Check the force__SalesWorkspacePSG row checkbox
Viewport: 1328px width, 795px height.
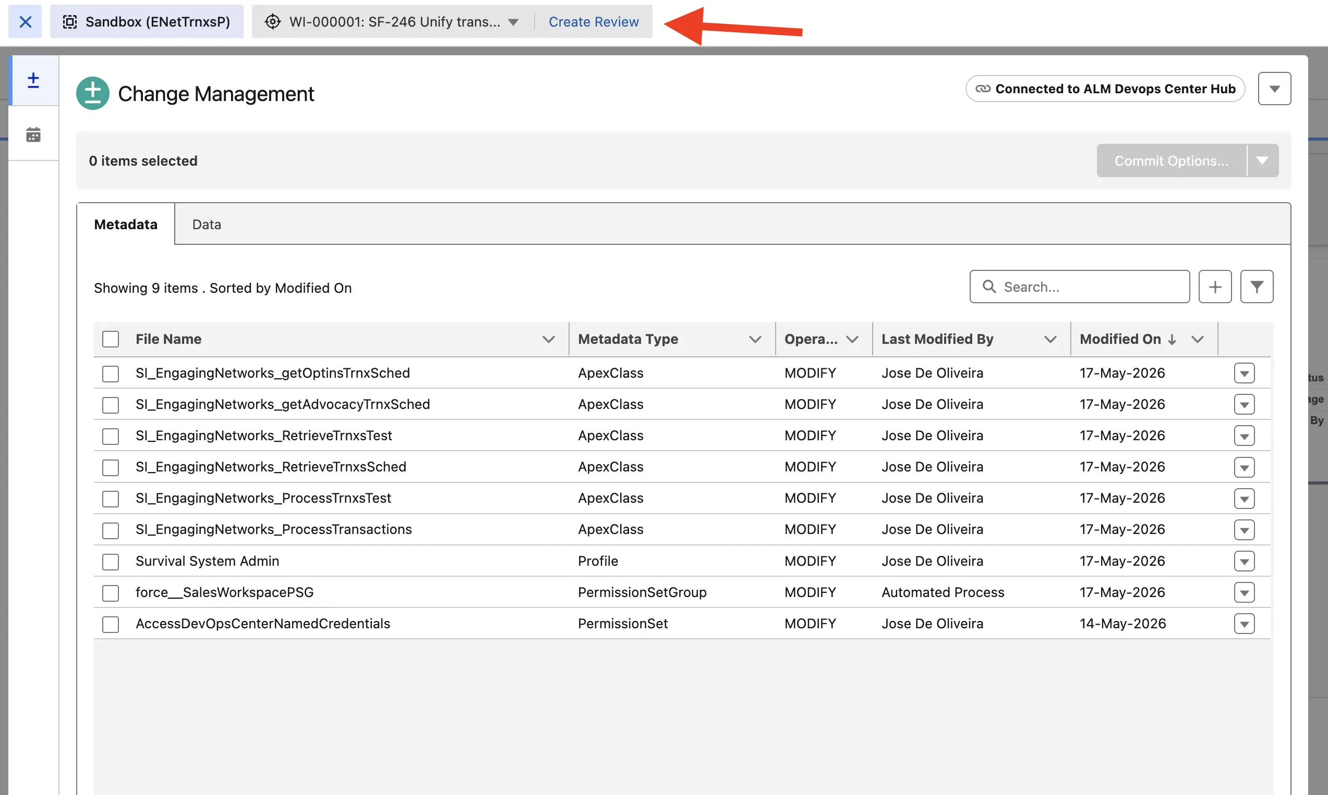[x=111, y=592]
